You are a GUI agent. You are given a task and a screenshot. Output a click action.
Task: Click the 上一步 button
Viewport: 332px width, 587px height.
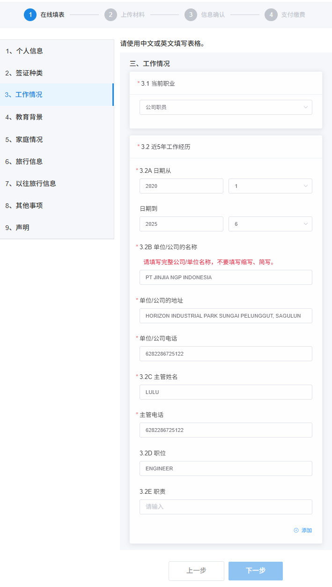(196, 571)
